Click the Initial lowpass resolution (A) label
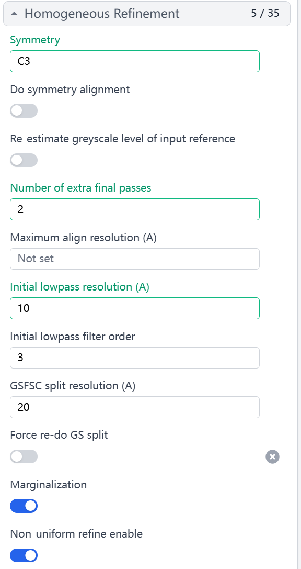 pos(79,287)
